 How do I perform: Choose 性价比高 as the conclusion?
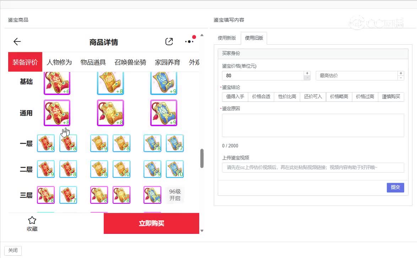click(x=287, y=97)
